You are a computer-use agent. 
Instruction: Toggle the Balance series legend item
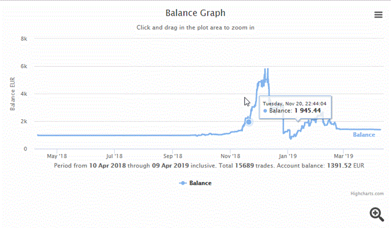click(x=195, y=183)
